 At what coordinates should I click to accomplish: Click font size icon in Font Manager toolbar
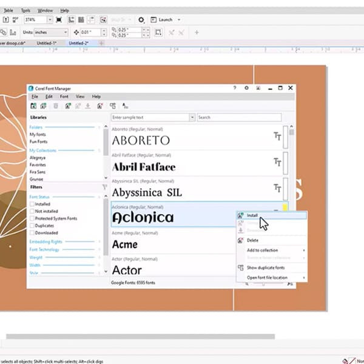[125, 106]
